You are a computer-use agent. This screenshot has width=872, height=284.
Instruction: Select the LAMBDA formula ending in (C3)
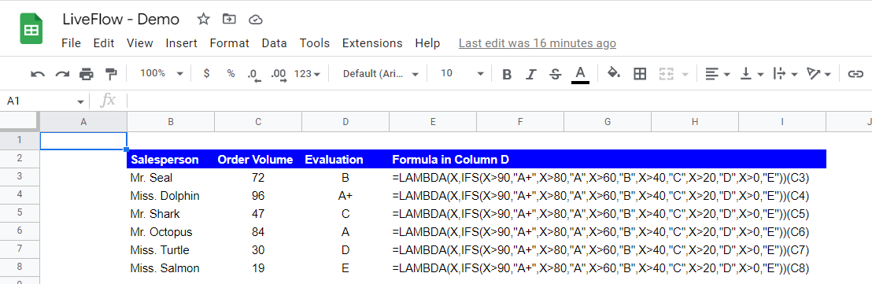[600, 178]
